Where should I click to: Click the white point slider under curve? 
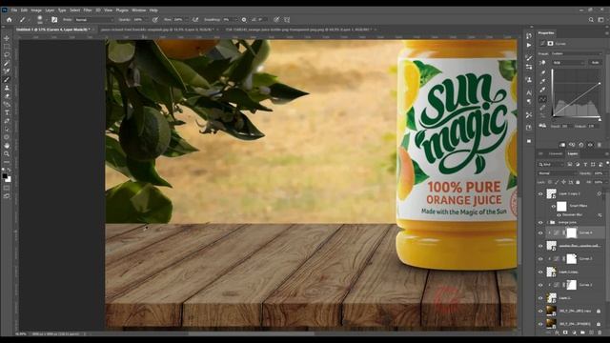click(x=600, y=119)
